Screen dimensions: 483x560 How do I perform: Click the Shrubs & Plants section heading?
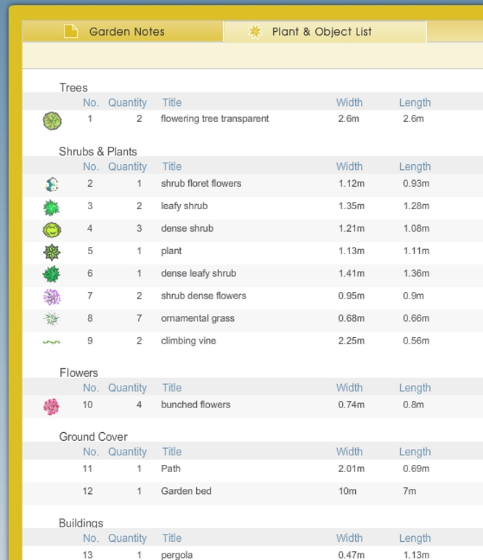(x=98, y=151)
